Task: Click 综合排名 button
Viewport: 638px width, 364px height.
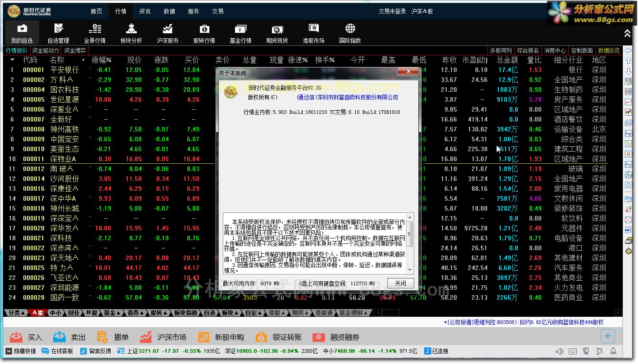Action: (528, 50)
